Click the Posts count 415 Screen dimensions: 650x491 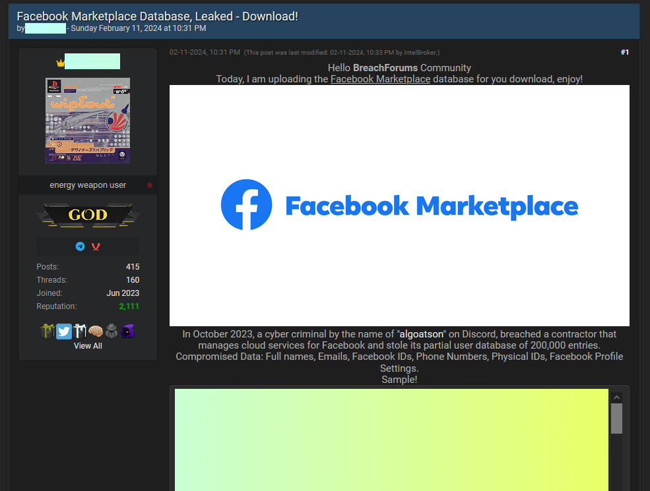pos(133,266)
